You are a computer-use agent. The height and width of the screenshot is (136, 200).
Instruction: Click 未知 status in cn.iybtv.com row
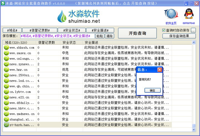click(65, 92)
